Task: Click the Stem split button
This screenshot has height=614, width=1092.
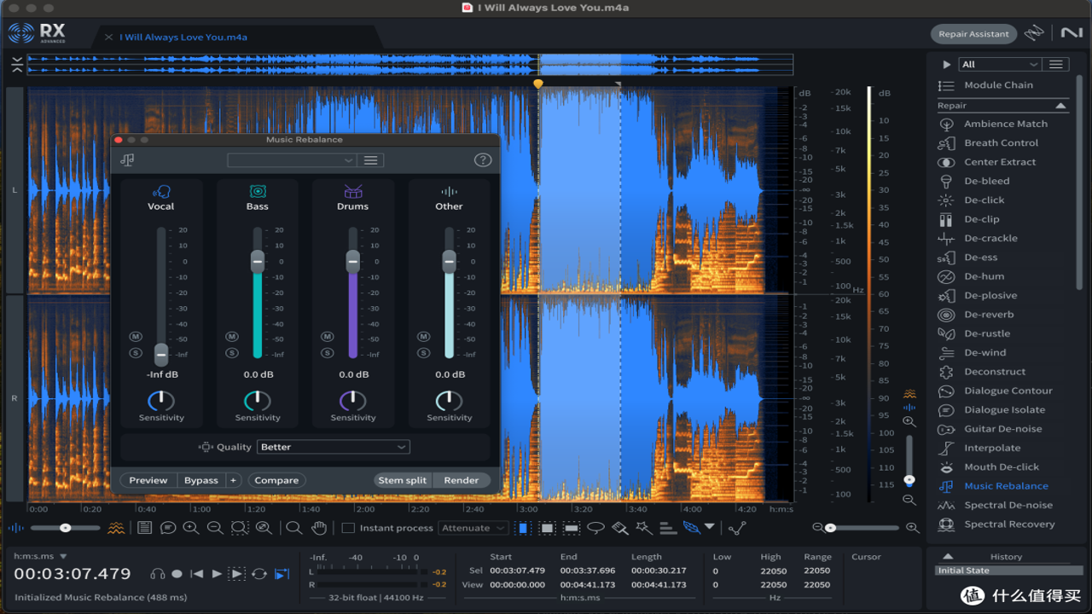Action: click(x=403, y=480)
